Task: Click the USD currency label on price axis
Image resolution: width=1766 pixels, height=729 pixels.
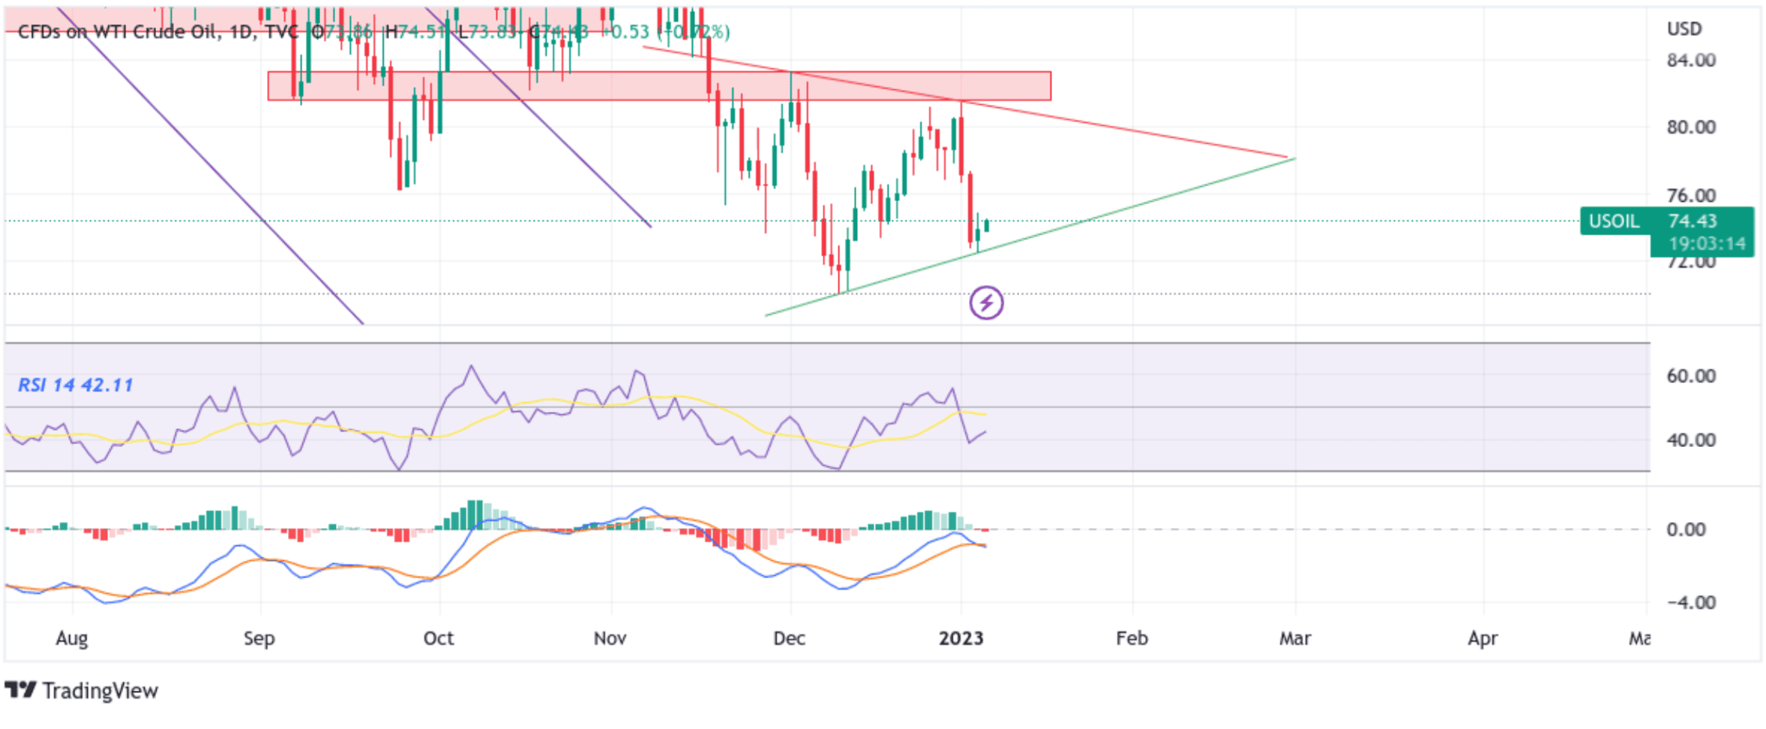Action: pyautogui.click(x=1684, y=29)
